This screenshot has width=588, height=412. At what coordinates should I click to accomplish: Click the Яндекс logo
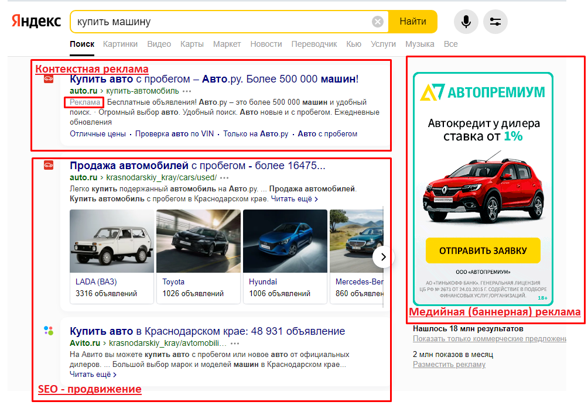[36, 22]
